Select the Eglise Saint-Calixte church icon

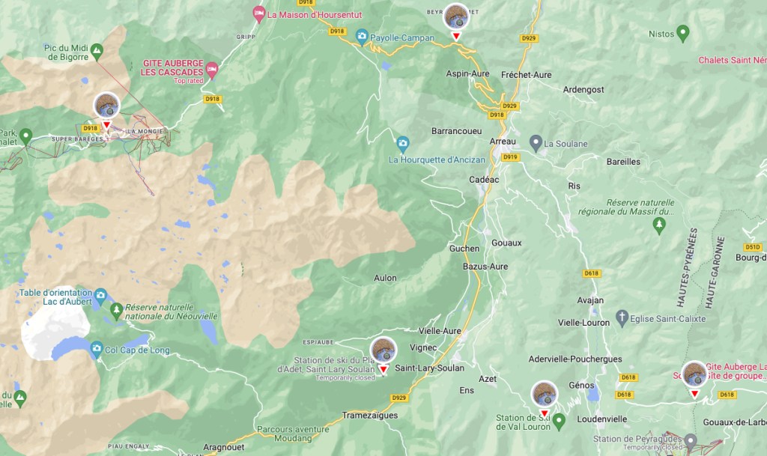point(622,317)
